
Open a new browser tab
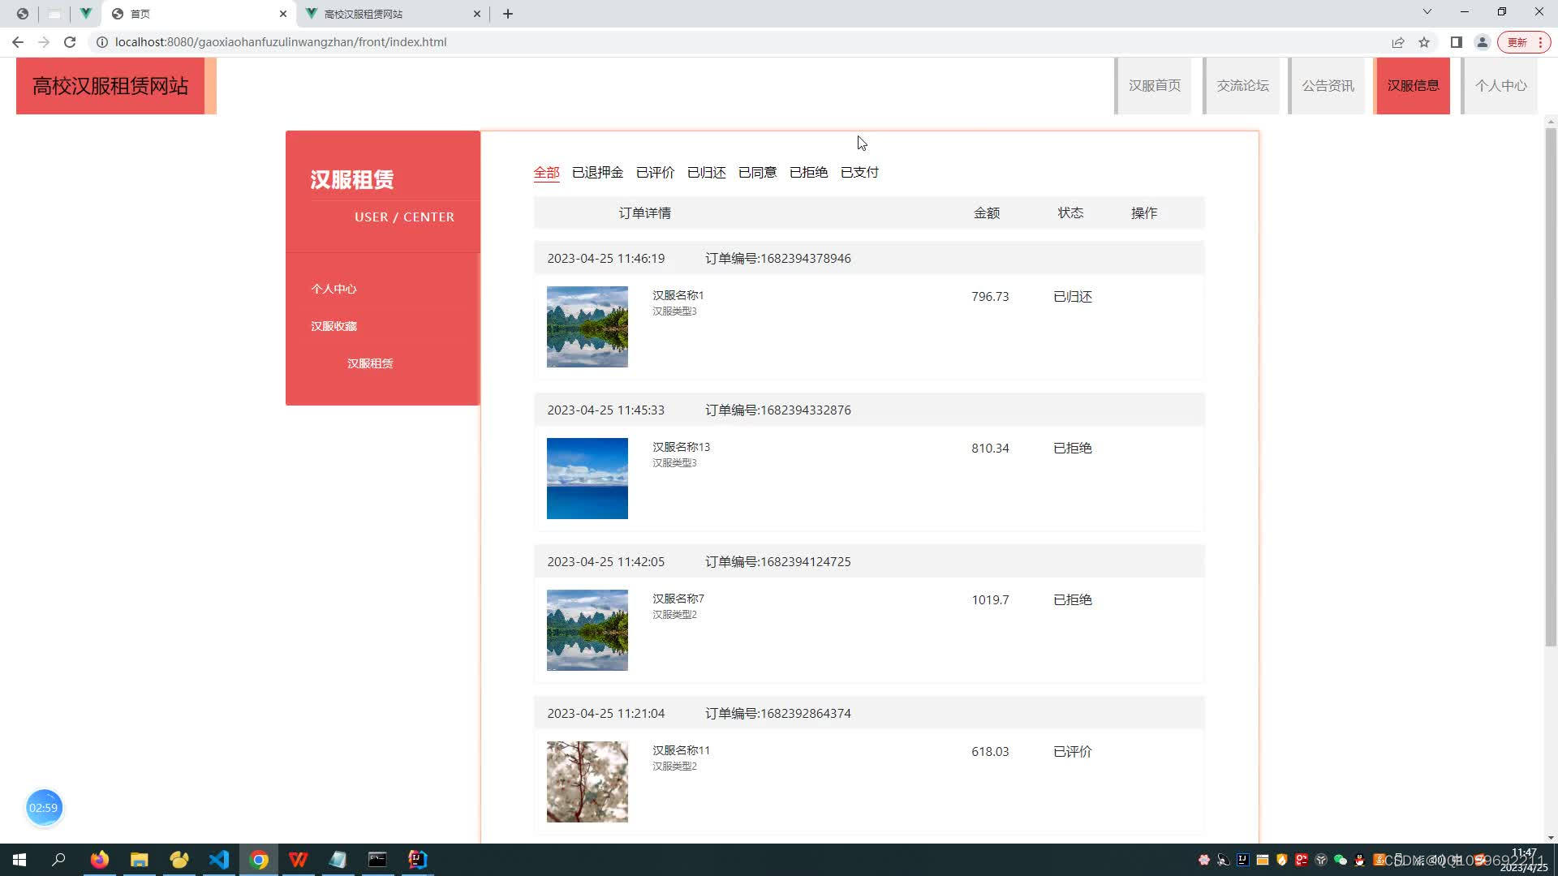tap(508, 14)
